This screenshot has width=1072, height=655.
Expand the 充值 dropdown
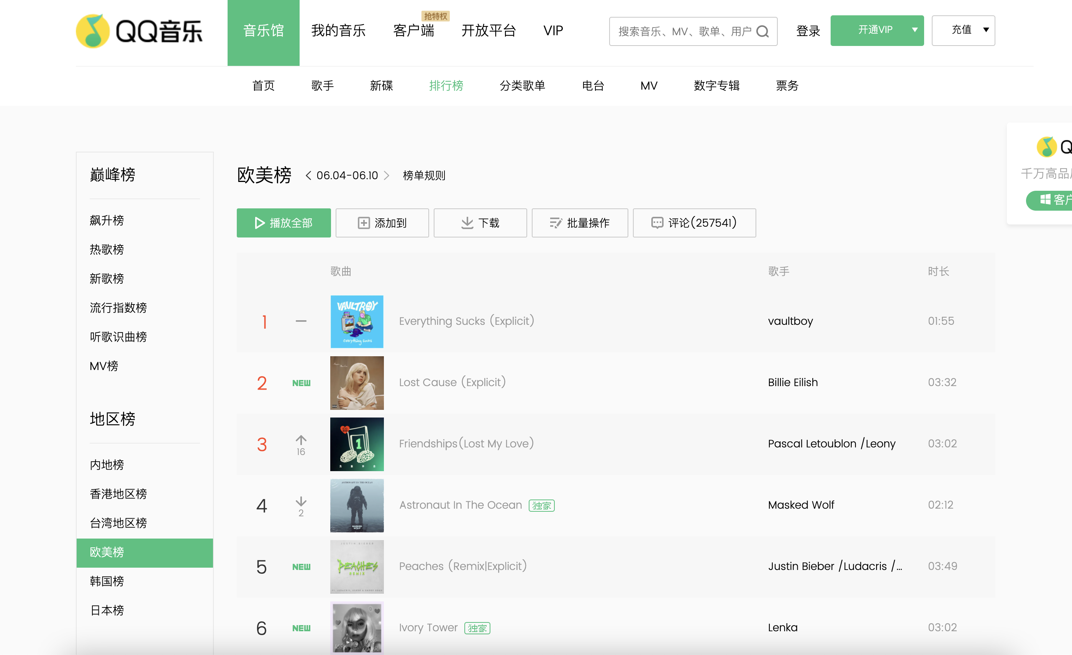click(963, 30)
